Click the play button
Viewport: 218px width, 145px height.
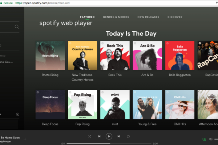tap(109, 136)
